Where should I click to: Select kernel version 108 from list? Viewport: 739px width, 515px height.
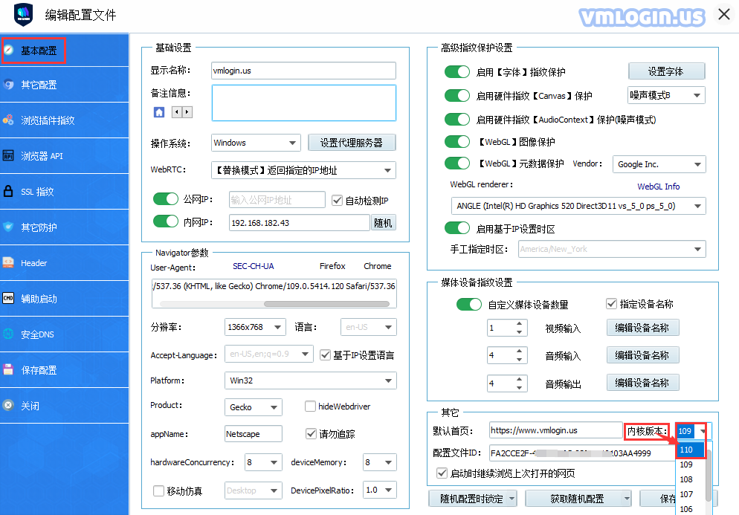coord(691,479)
